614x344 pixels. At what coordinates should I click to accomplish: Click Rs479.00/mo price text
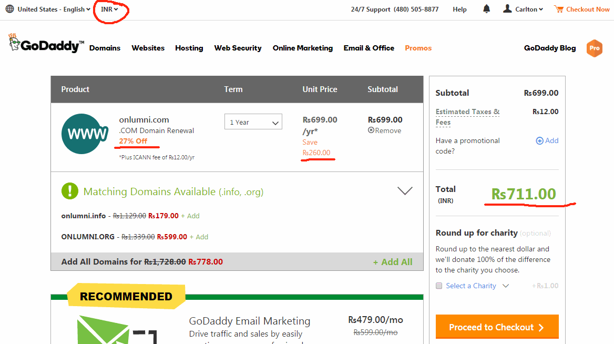pyautogui.click(x=375, y=320)
